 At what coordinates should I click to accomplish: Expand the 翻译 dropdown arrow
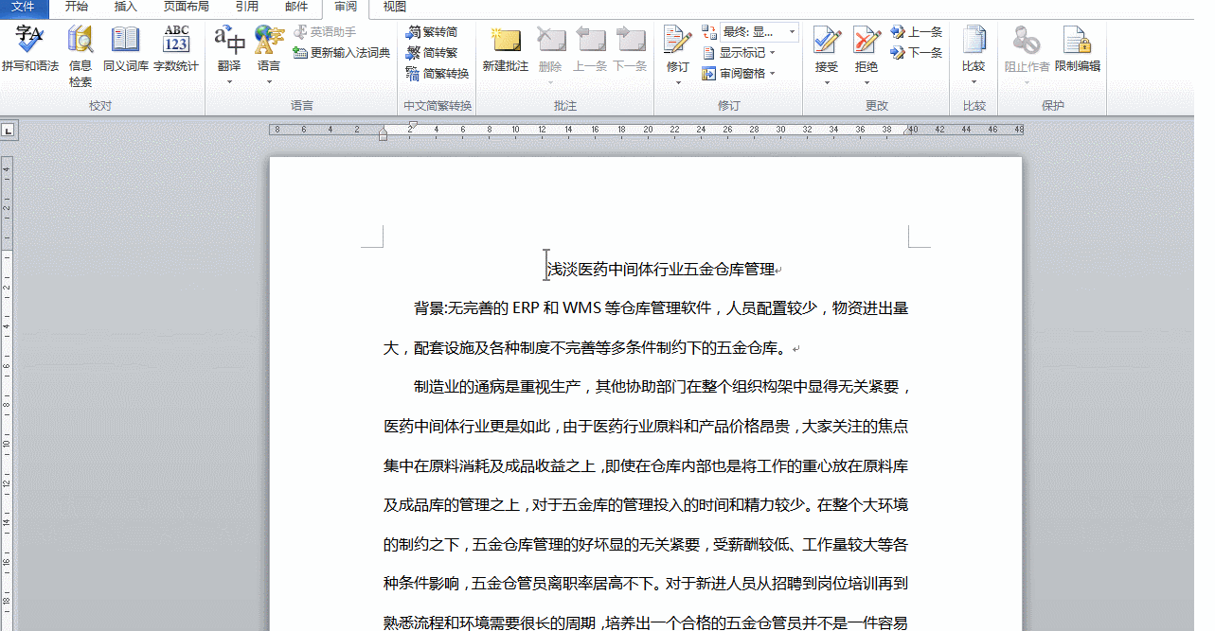pos(229,81)
